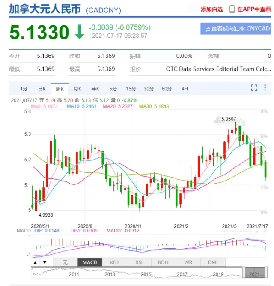Open the three-dot chart options menu
The height and width of the screenshot is (286, 274).
coord(265,88)
